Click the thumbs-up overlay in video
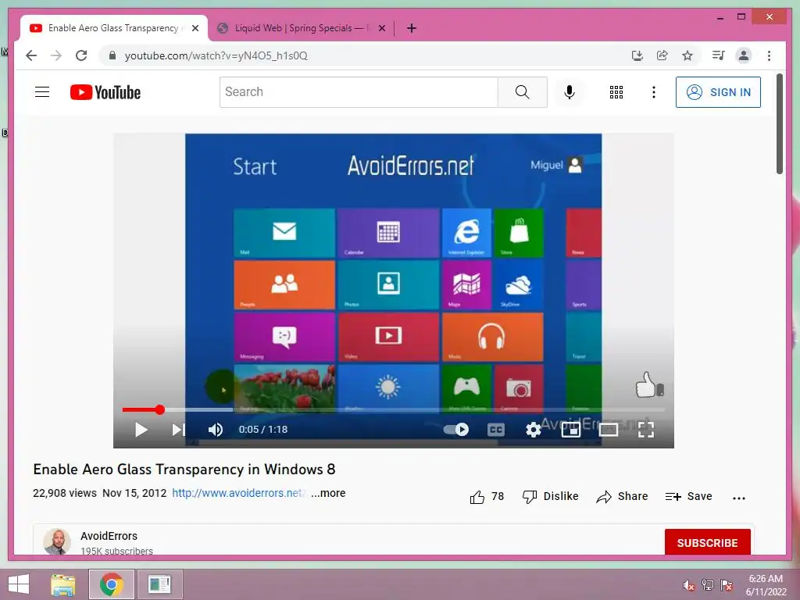 (649, 384)
